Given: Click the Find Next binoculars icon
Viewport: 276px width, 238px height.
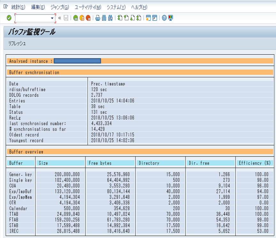Looking at the screenshot, I should click(110, 18).
